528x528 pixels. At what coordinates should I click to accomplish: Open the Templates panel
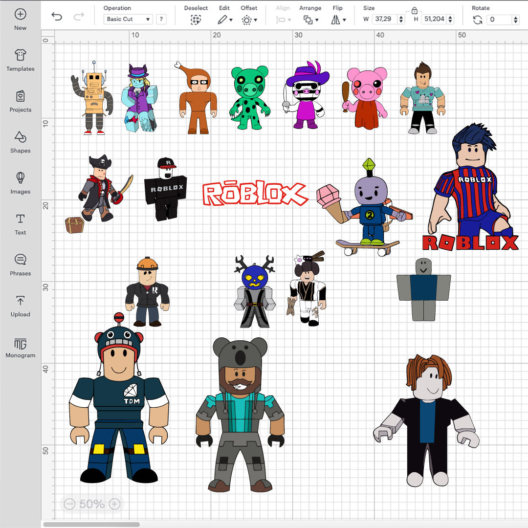(x=20, y=60)
